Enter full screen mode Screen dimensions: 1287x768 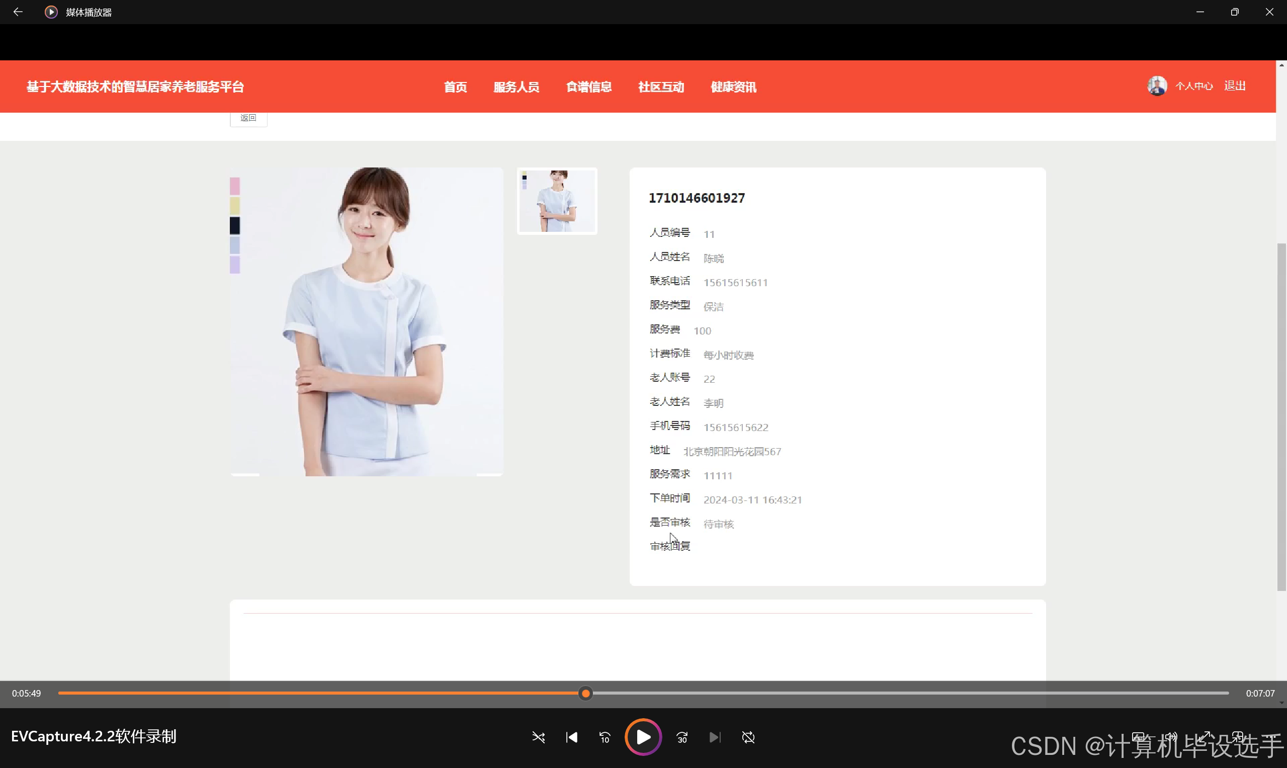[x=1204, y=737]
